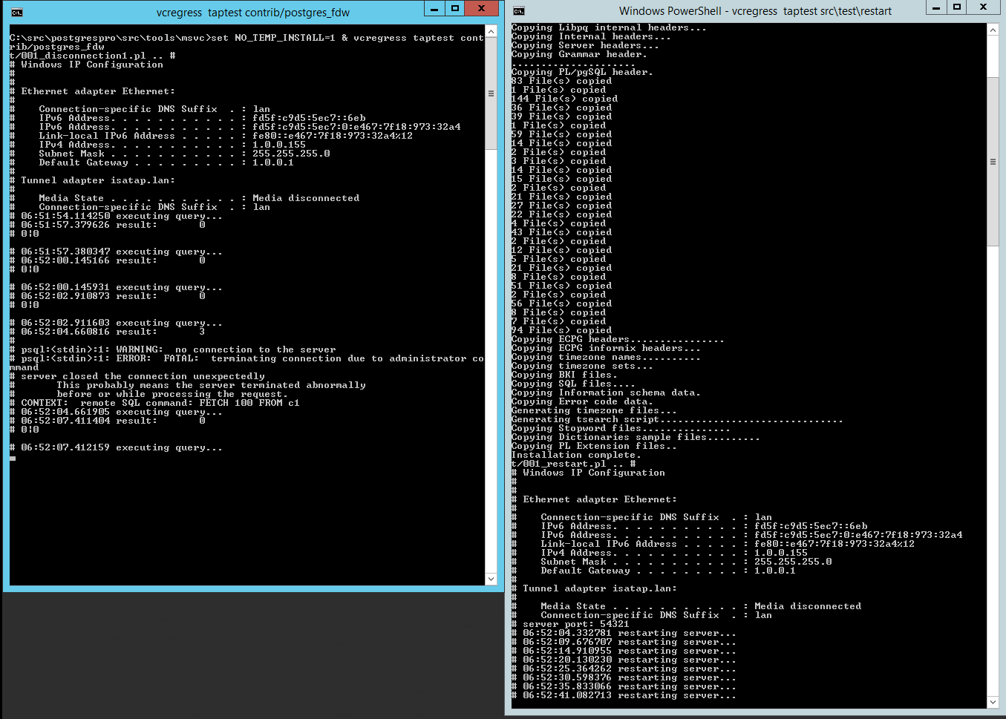Close the postgres_fdw taptest console window
This screenshot has height=719, width=1006.
point(482,9)
